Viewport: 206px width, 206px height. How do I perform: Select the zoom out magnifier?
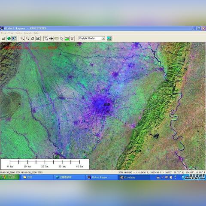click(27, 39)
